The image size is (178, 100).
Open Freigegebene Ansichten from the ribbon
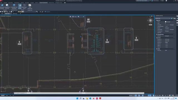point(7,6)
